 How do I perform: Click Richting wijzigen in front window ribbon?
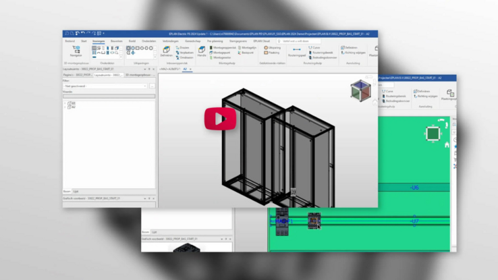[353, 53]
